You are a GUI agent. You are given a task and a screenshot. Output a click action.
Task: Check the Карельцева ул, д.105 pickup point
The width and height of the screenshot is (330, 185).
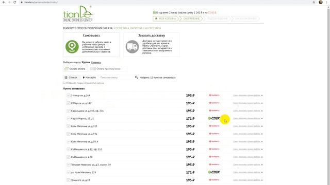click(x=69, y=111)
